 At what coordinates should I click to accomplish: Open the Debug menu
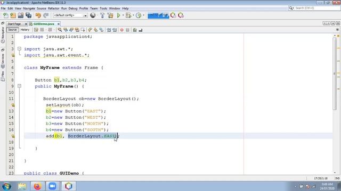coord(73,8)
